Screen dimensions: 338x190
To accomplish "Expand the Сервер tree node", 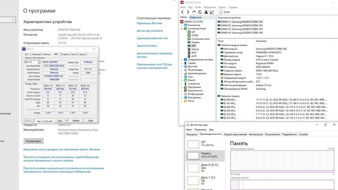I will tap(182, 63).
